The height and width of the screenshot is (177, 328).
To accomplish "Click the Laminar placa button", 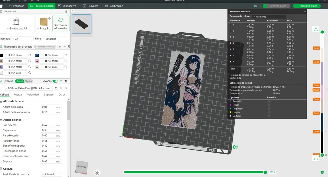I will click(x=278, y=6).
